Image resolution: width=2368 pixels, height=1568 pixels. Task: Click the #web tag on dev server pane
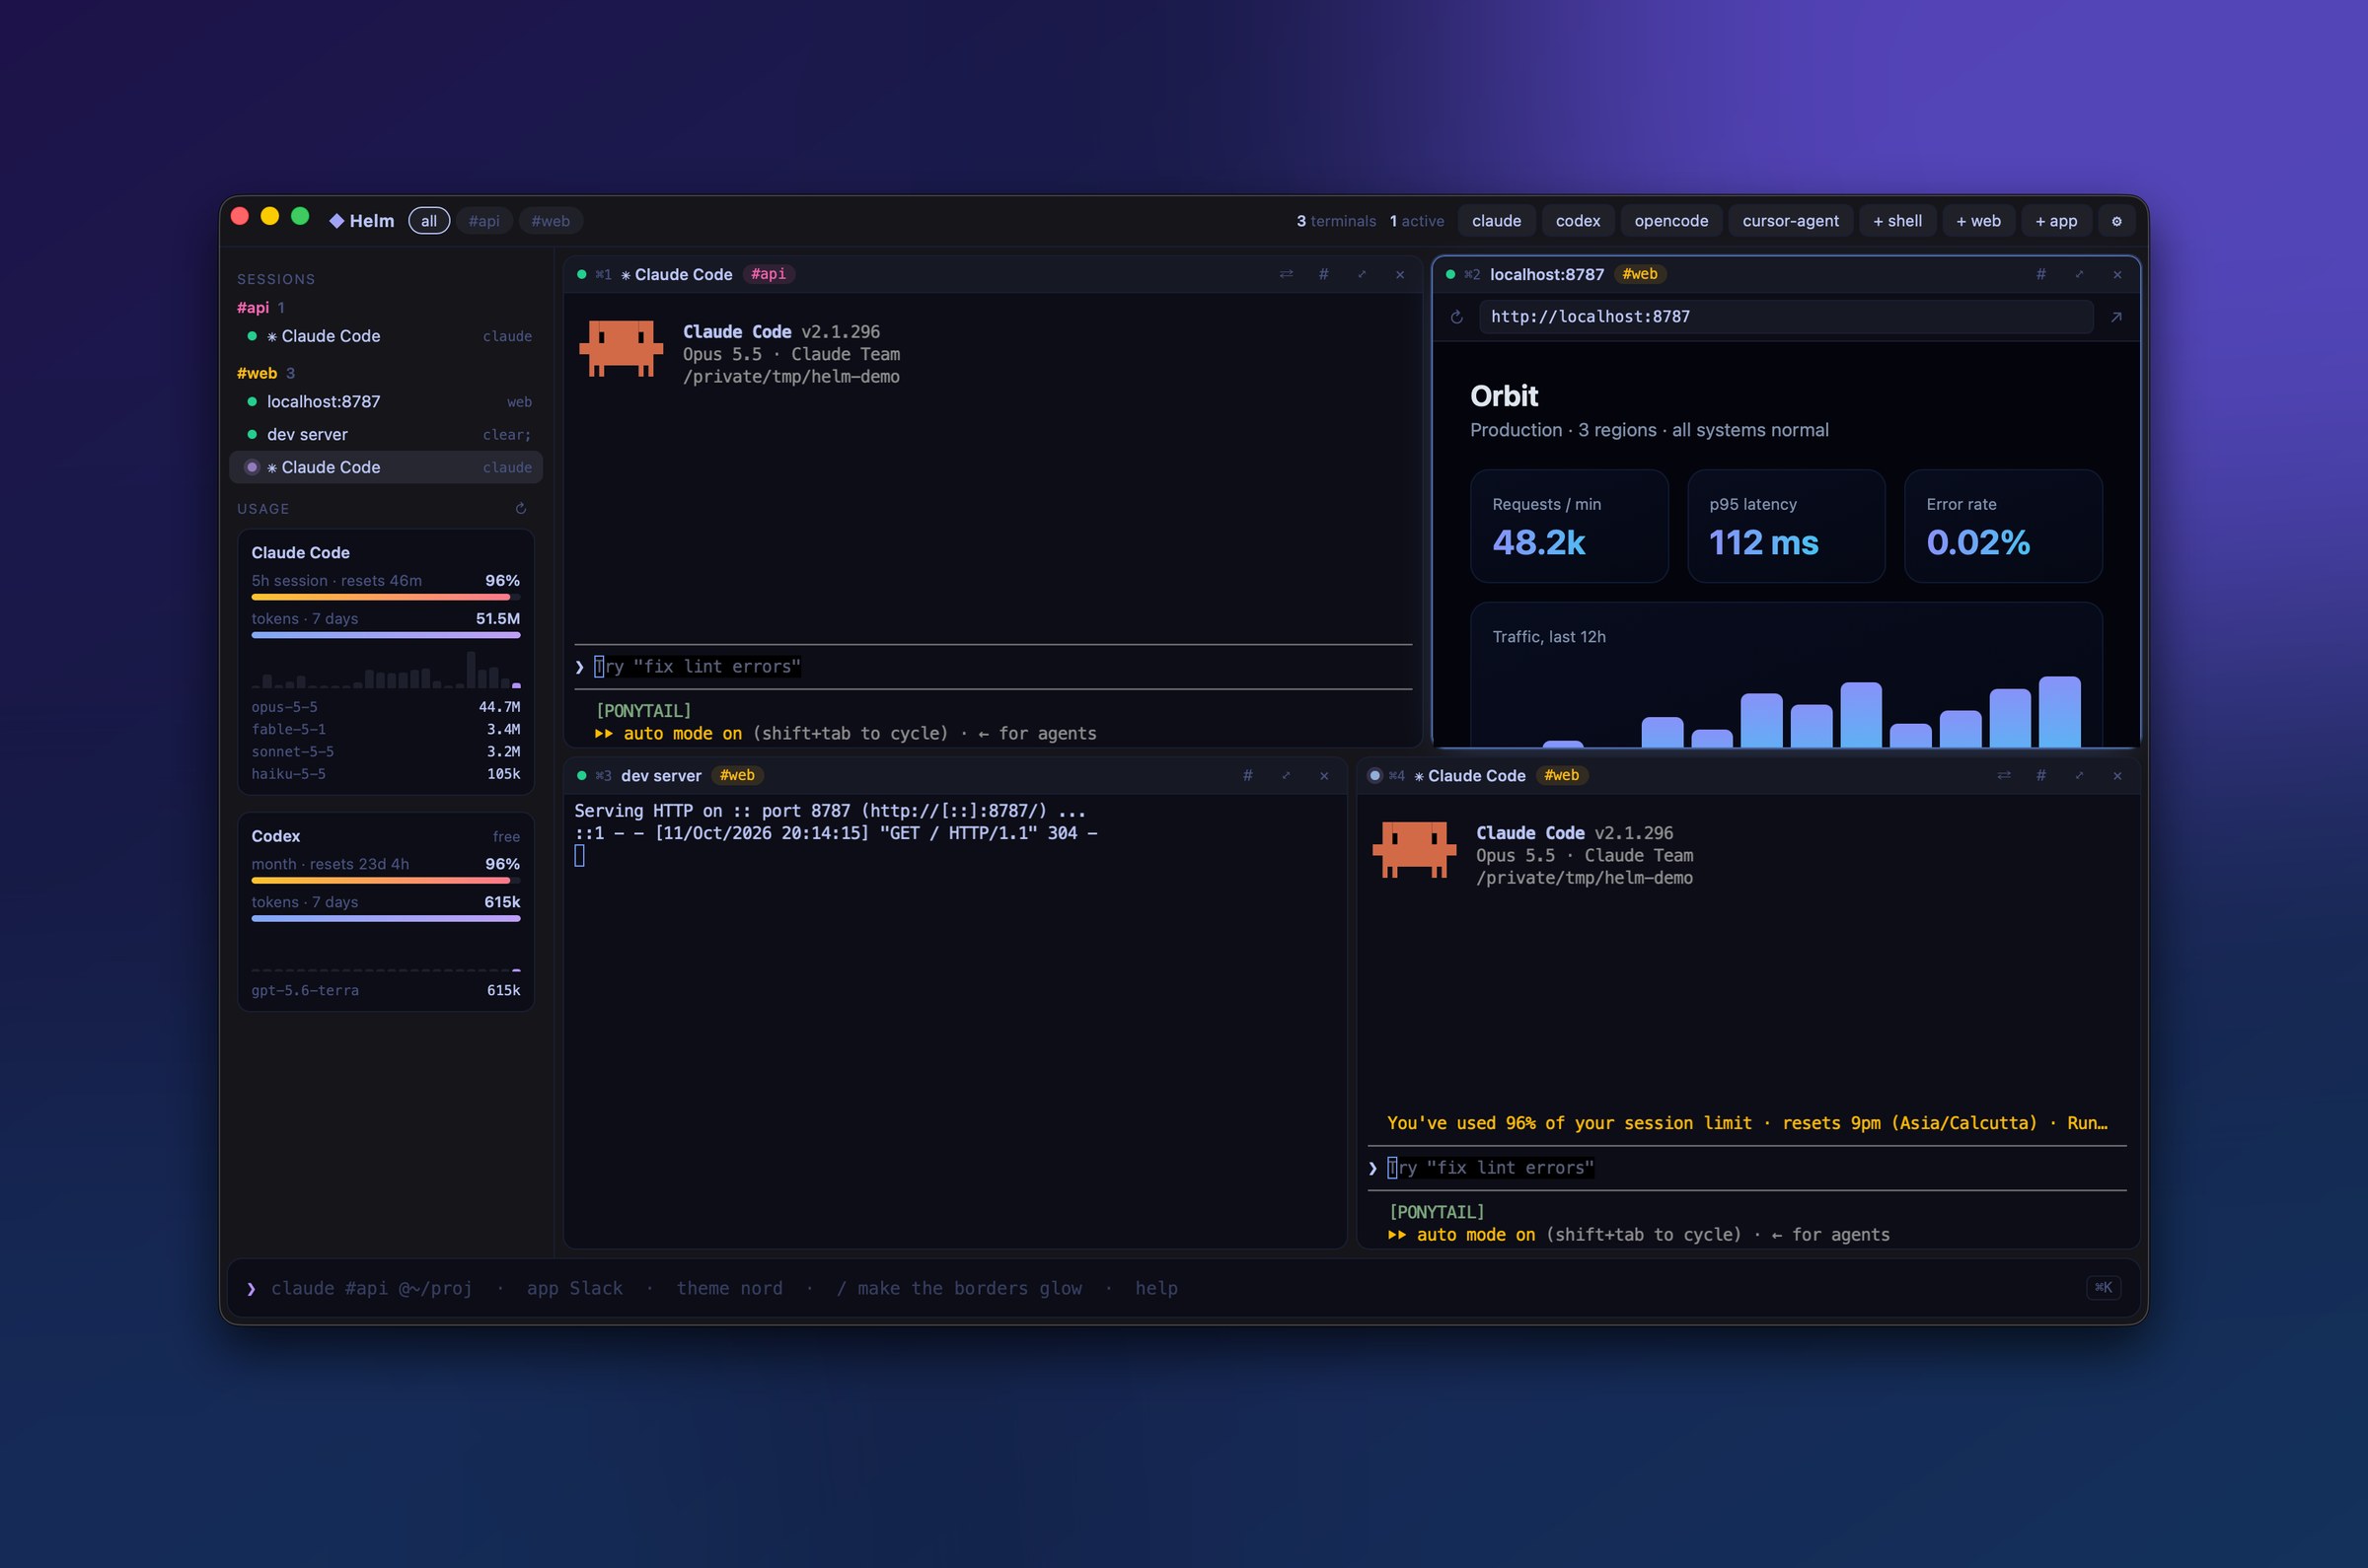coord(737,775)
